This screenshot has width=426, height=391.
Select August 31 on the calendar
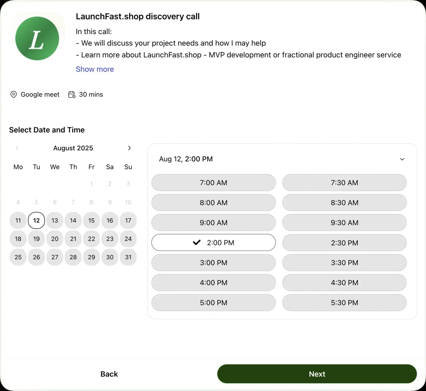point(128,257)
